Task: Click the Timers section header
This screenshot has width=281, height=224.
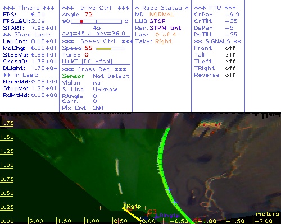Action: pos(29,8)
